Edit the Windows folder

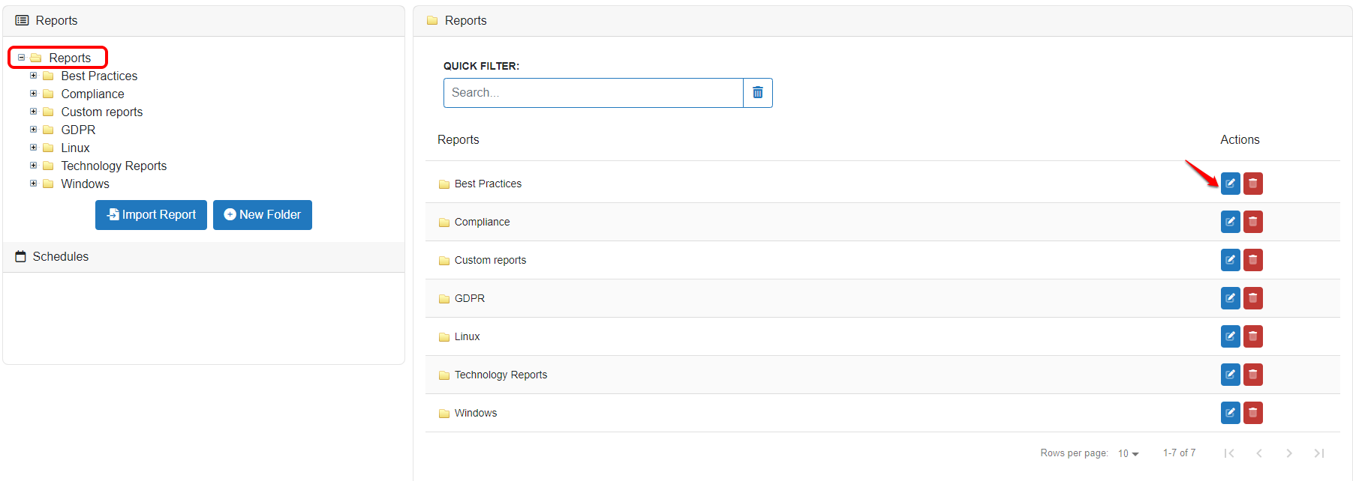[x=1230, y=413]
